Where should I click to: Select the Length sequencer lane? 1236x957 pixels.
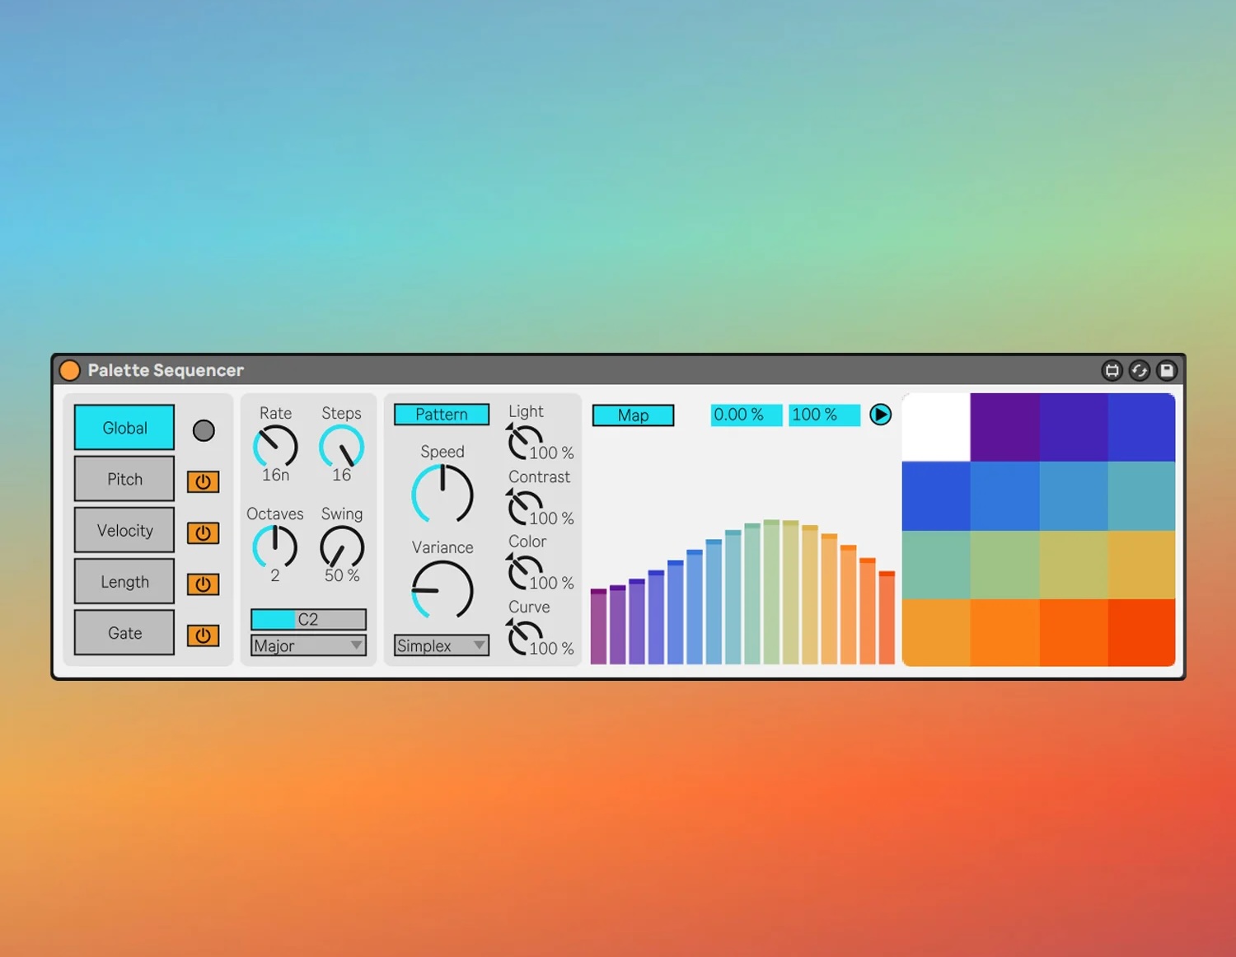pos(124,581)
